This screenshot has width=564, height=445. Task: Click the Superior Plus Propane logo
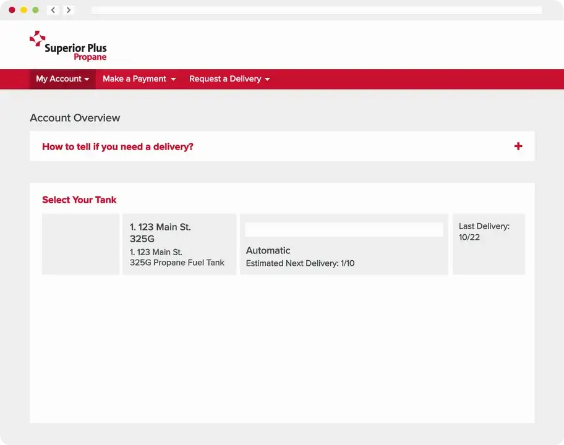click(68, 46)
